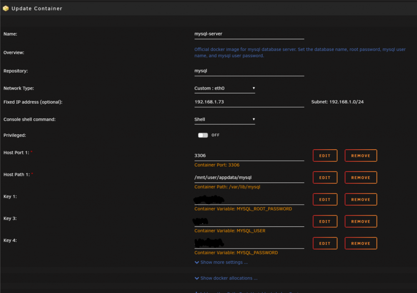Edit the Key 3 variable

point(325,221)
